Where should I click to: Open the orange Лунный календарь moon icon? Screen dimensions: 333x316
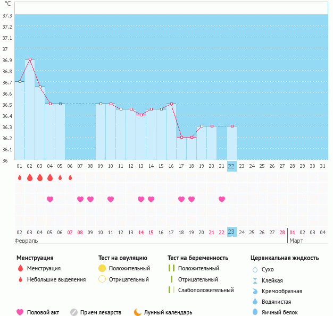[x=138, y=313]
